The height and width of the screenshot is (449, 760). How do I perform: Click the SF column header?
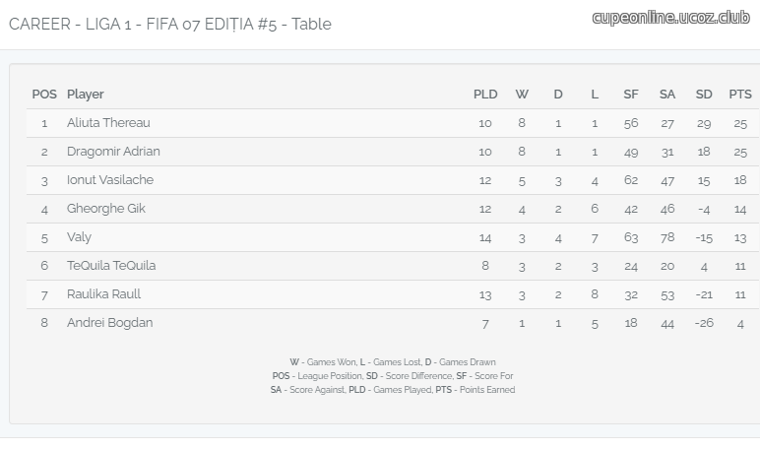(631, 95)
